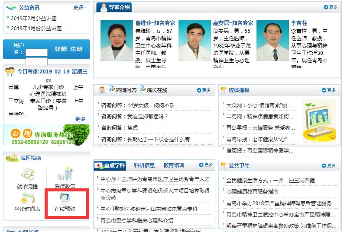Click the 心理咨询服务热线 banner
This screenshot has width=344, height=232.
coord(46,135)
